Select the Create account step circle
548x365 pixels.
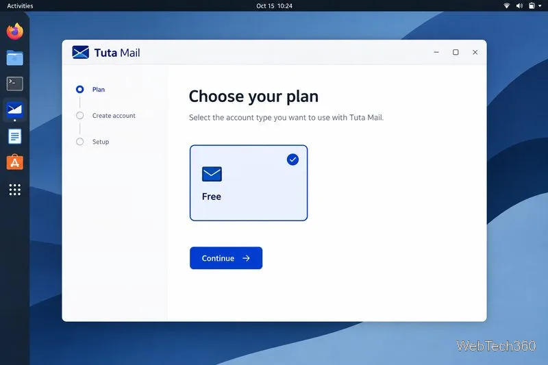click(x=79, y=116)
